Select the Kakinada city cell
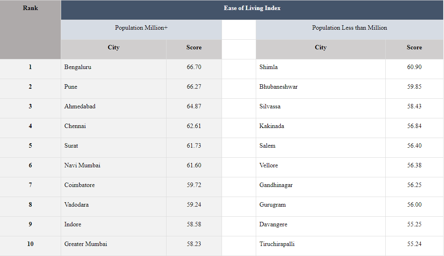444x256 pixels. pos(272,126)
